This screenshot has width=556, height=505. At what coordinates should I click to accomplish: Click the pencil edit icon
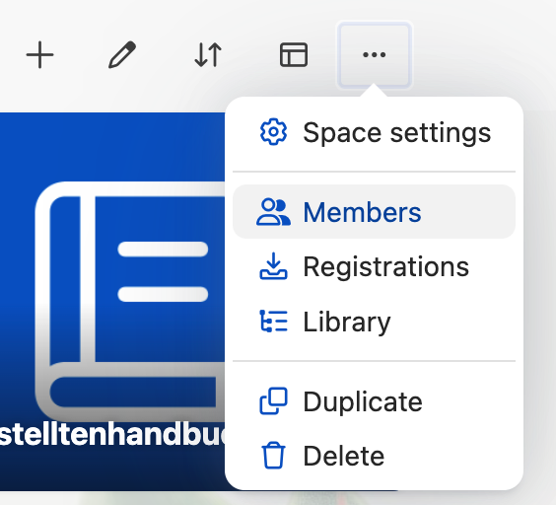click(122, 54)
